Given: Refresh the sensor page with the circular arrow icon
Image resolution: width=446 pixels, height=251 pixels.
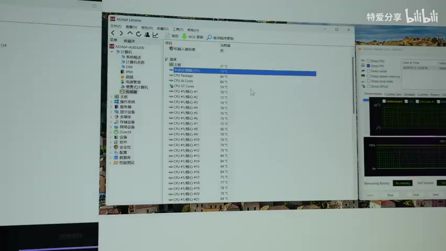Looking at the screenshot, I should click(x=139, y=34).
